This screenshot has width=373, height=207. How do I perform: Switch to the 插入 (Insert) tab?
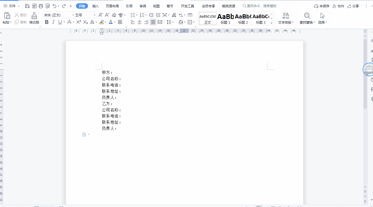(x=96, y=6)
